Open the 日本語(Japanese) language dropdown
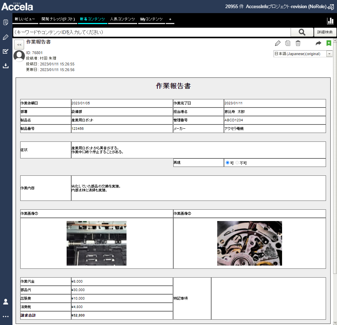This screenshot has width=337, height=325. [303, 54]
